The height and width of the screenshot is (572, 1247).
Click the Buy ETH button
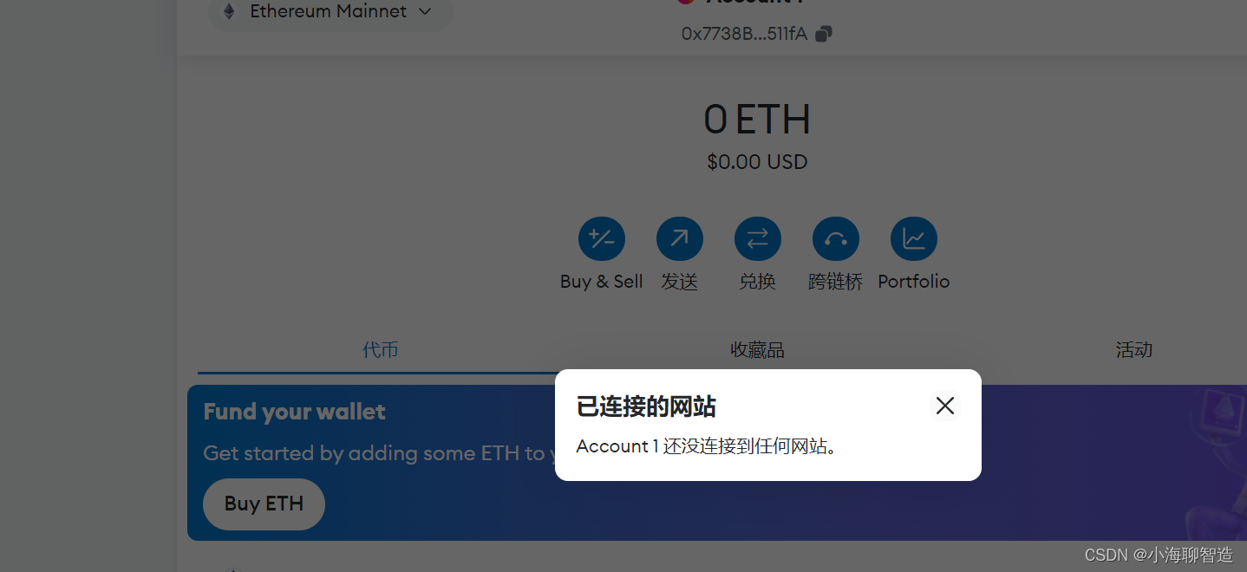(x=264, y=504)
